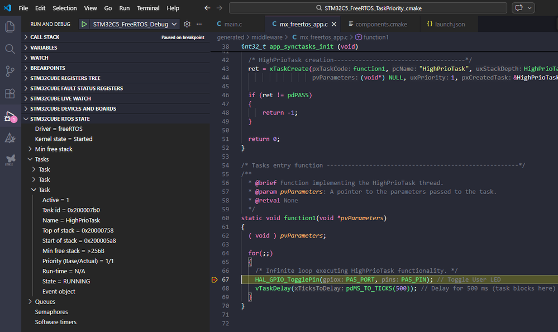This screenshot has height=332, width=558.
Task: Open Run and Debug more actions menu
Action: [x=199, y=24]
